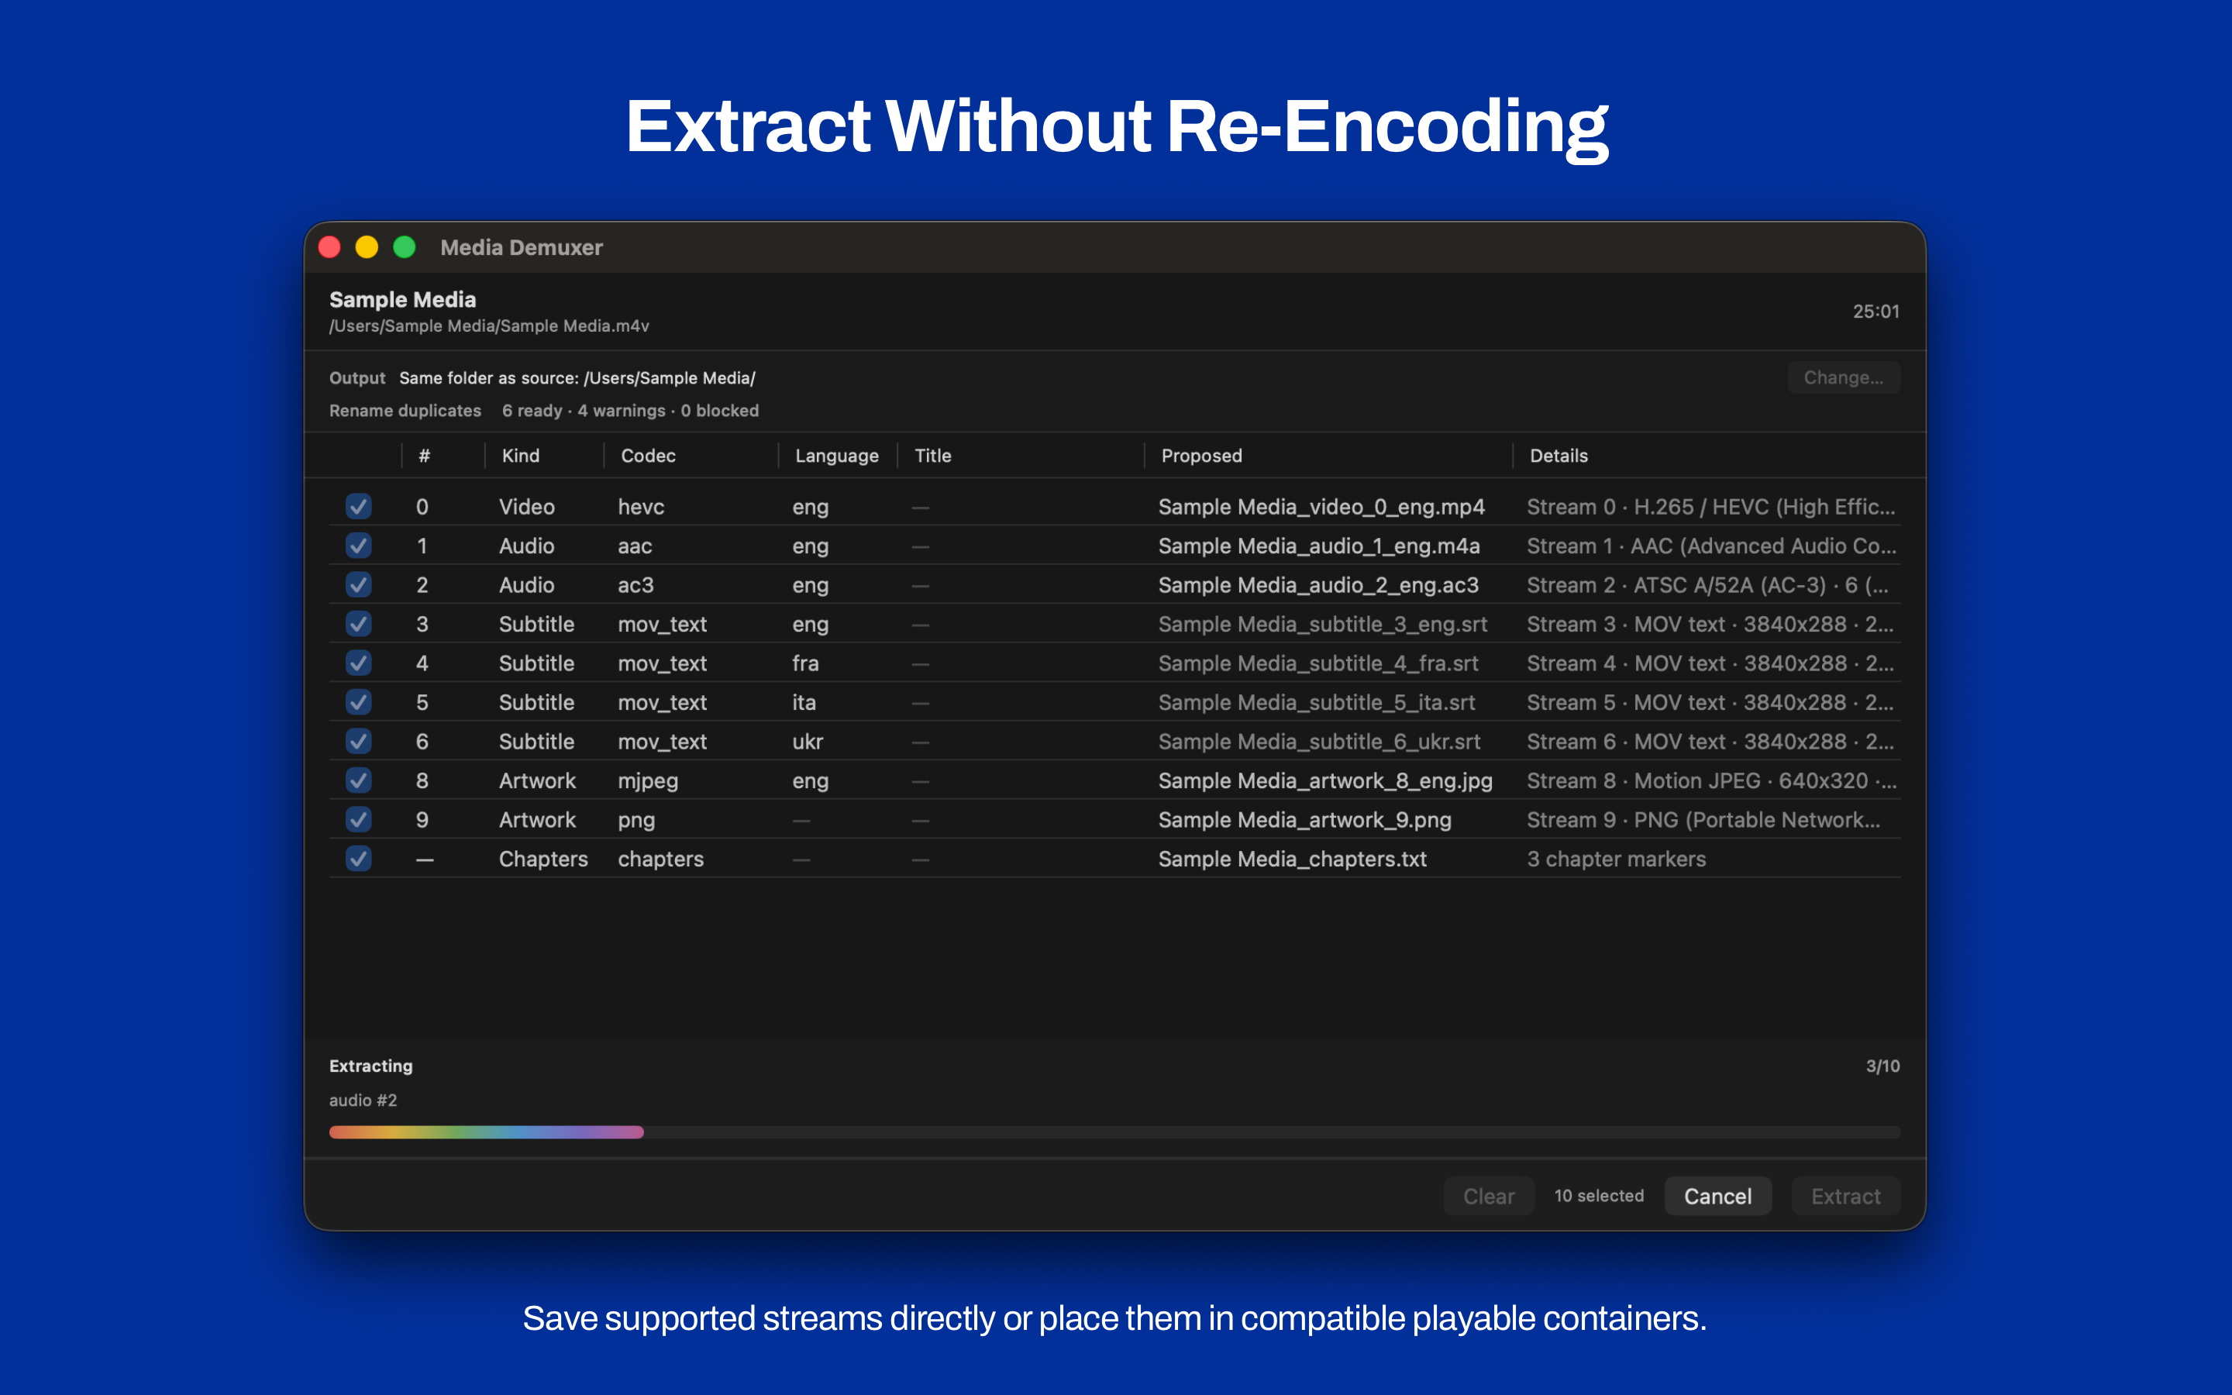Select Sample Media_artwork_8_eng.jpg cell
This screenshot has height=1395, width=2232.
tap(1325, 780)
